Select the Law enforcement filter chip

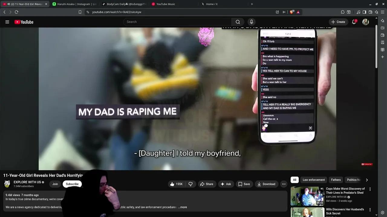pos(314,180)
